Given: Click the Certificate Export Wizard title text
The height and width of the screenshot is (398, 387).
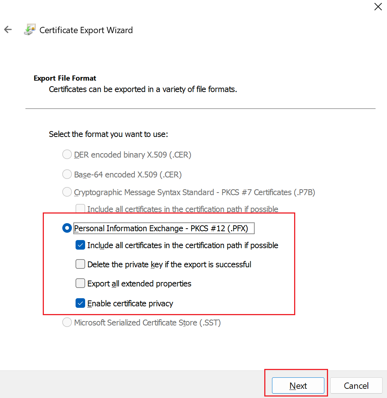Looking at the screenshot, I should click(x=86, y=30).
